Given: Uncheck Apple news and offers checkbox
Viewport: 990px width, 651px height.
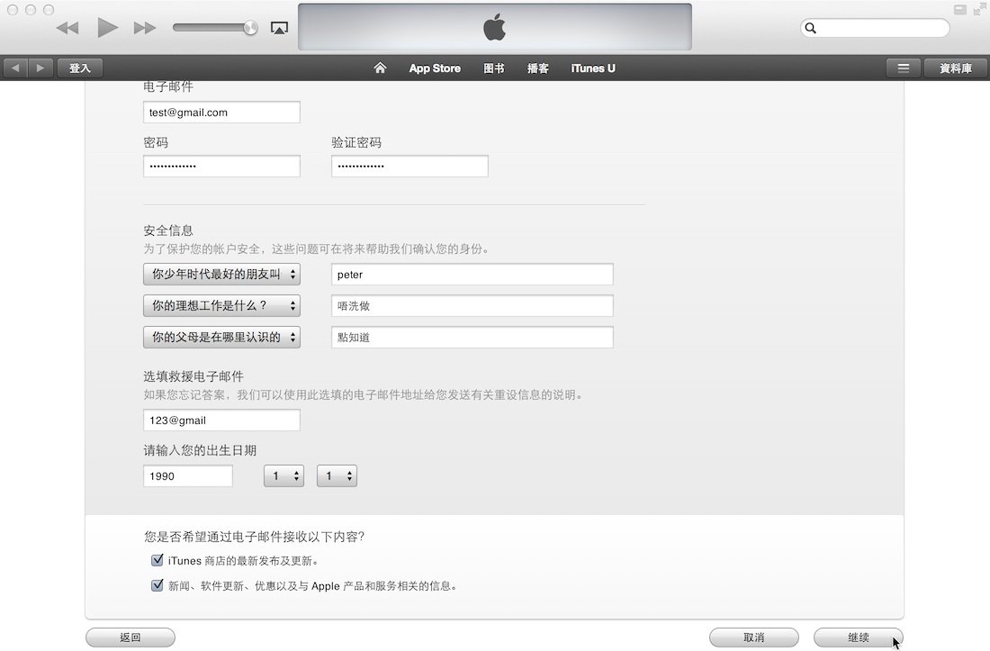Looking at the screenshot, I should pyautogui.click(x=157, y=585).
